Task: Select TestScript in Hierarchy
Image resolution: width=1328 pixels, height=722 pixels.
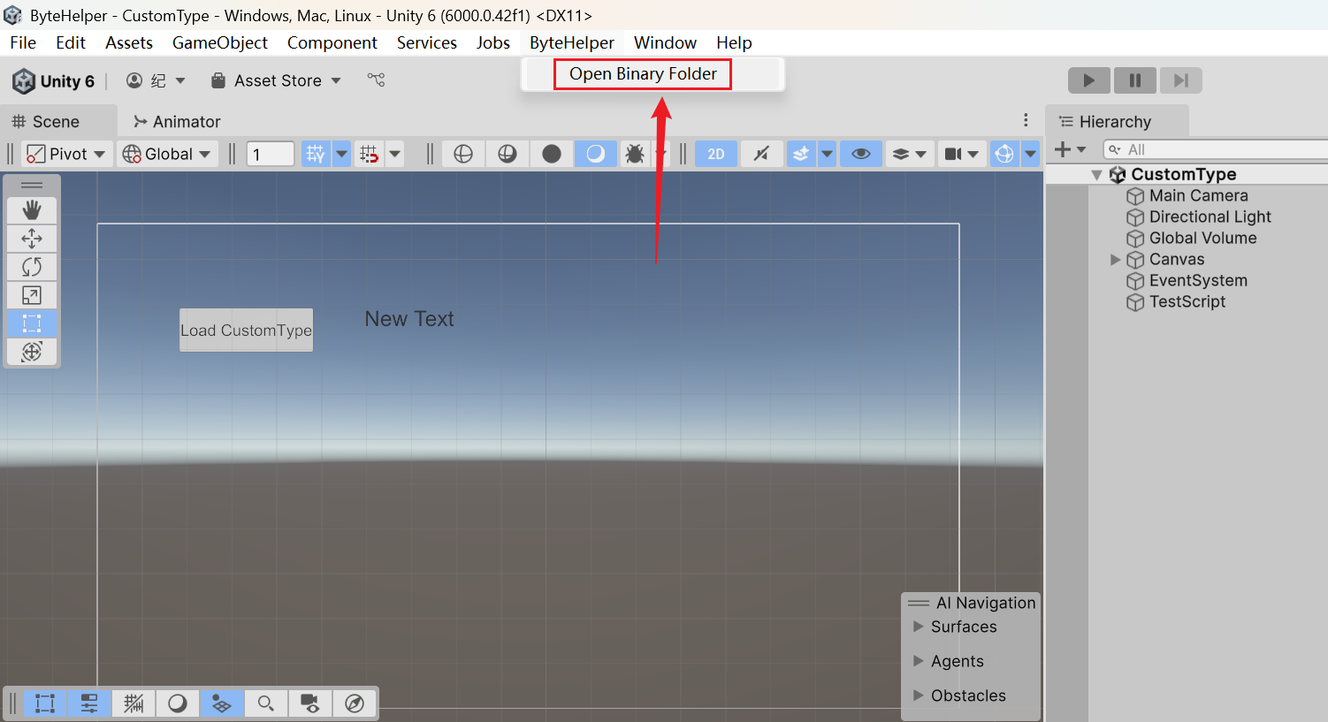Action: (x=1187, y=302)
